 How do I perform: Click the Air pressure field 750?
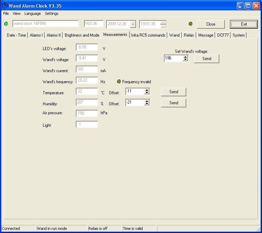[x=87, y=114]
